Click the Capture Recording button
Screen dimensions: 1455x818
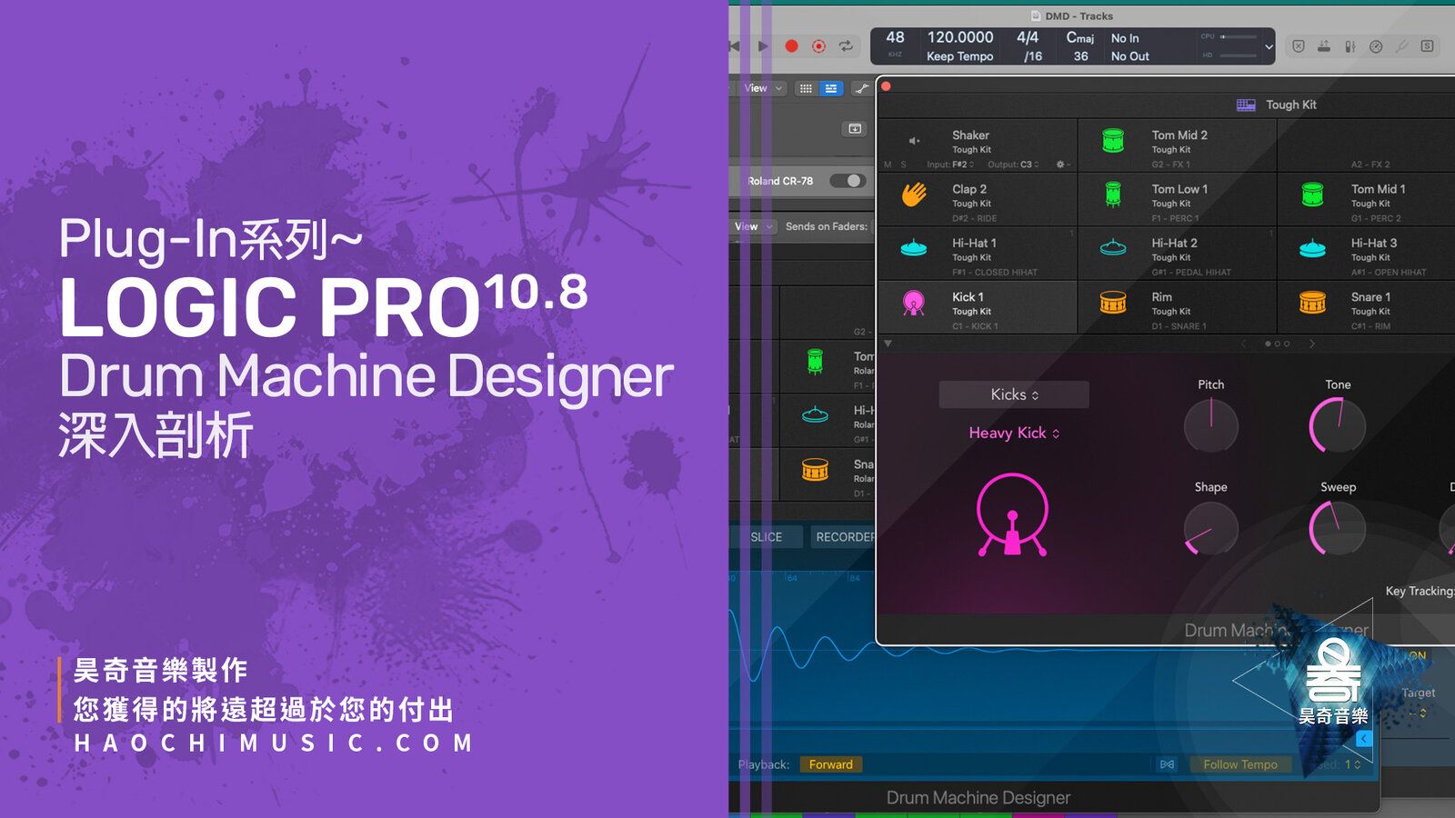tap(818, 46)
